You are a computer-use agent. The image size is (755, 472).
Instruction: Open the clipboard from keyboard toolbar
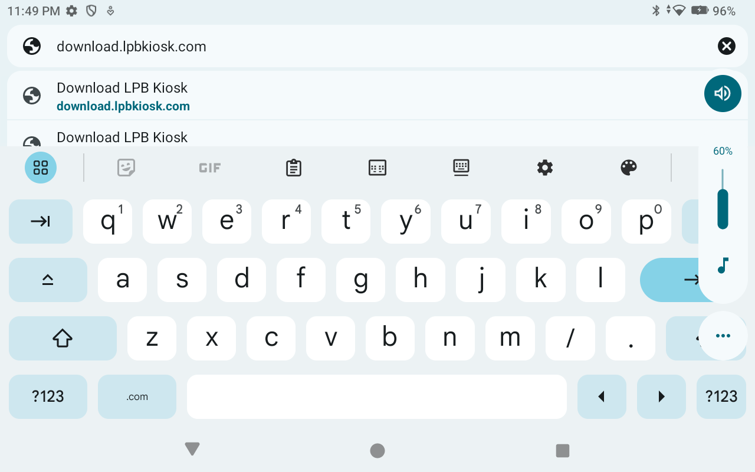point(293,168)
